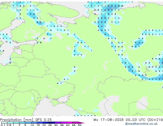Choose the 40–45 mm magenta legend swatch
This screenshot has width=163, height=126.
click(x=70, y=123)
